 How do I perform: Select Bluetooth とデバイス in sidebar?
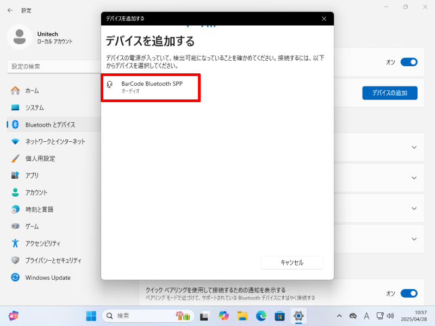[54, 125]
